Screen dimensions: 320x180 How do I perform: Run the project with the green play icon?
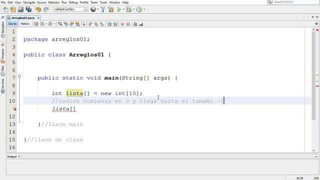click(x=119, y=9)
